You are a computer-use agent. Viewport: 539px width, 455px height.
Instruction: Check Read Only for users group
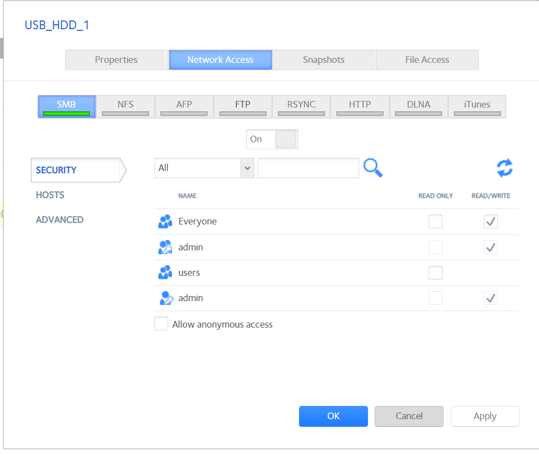tap(435, 272)
